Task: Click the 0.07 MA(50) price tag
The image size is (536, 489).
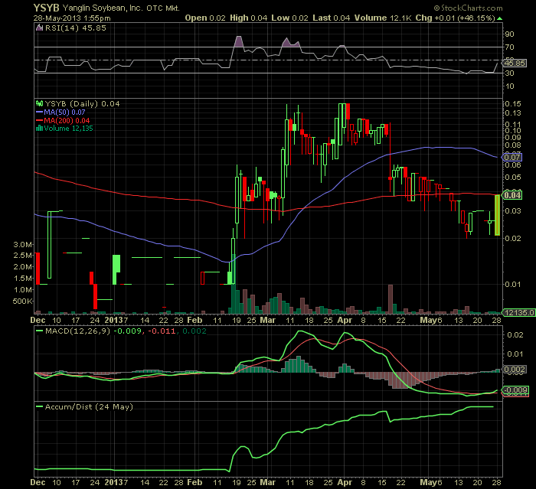Action: [x=512, y=157]
